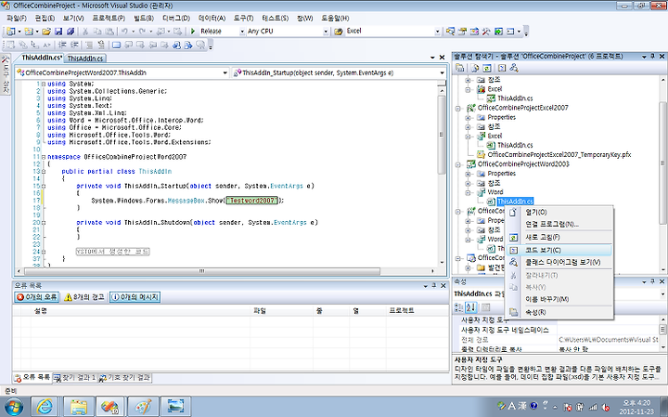Viewport: 668px width, 417px height.
Task: Click the Undo arrow icon
Action: coord(124,32)
